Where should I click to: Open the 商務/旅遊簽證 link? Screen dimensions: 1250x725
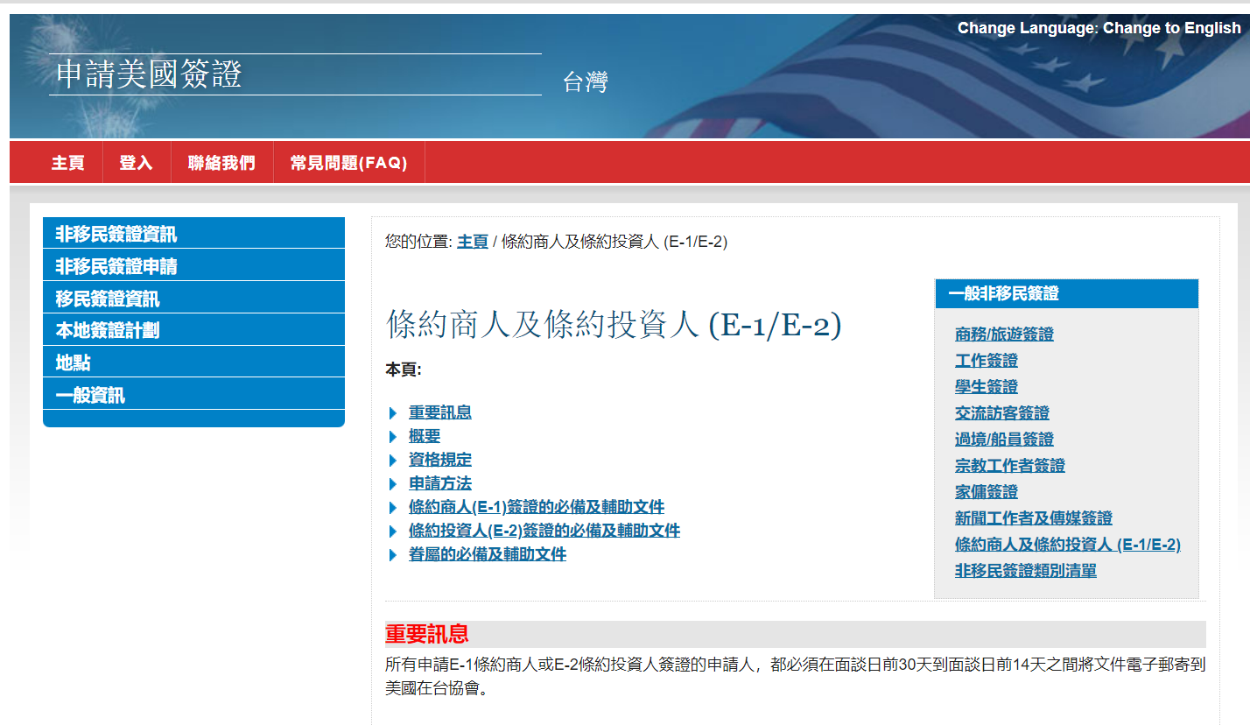[1004, 334]
